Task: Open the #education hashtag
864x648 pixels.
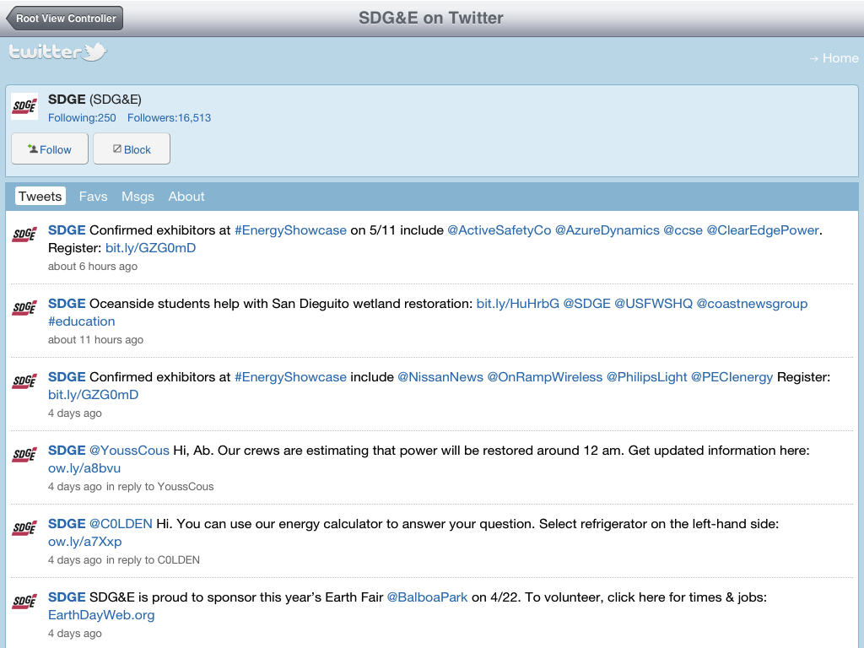Action: click(82, 321)
